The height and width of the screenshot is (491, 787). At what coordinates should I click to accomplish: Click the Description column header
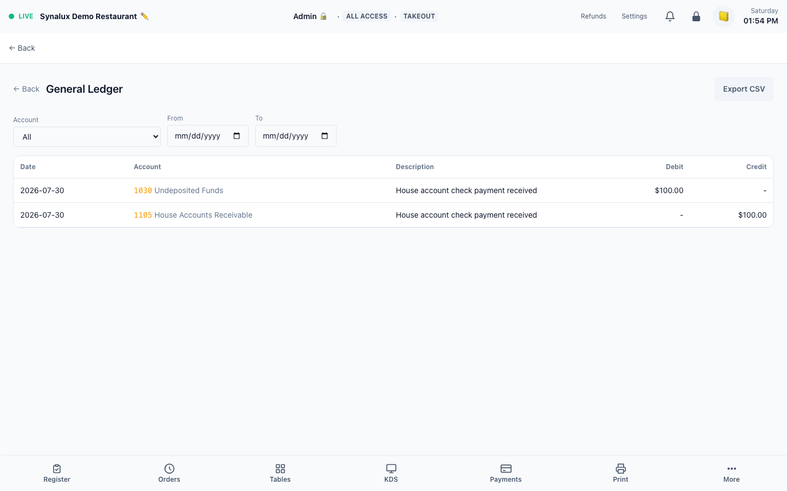[415, 167]
